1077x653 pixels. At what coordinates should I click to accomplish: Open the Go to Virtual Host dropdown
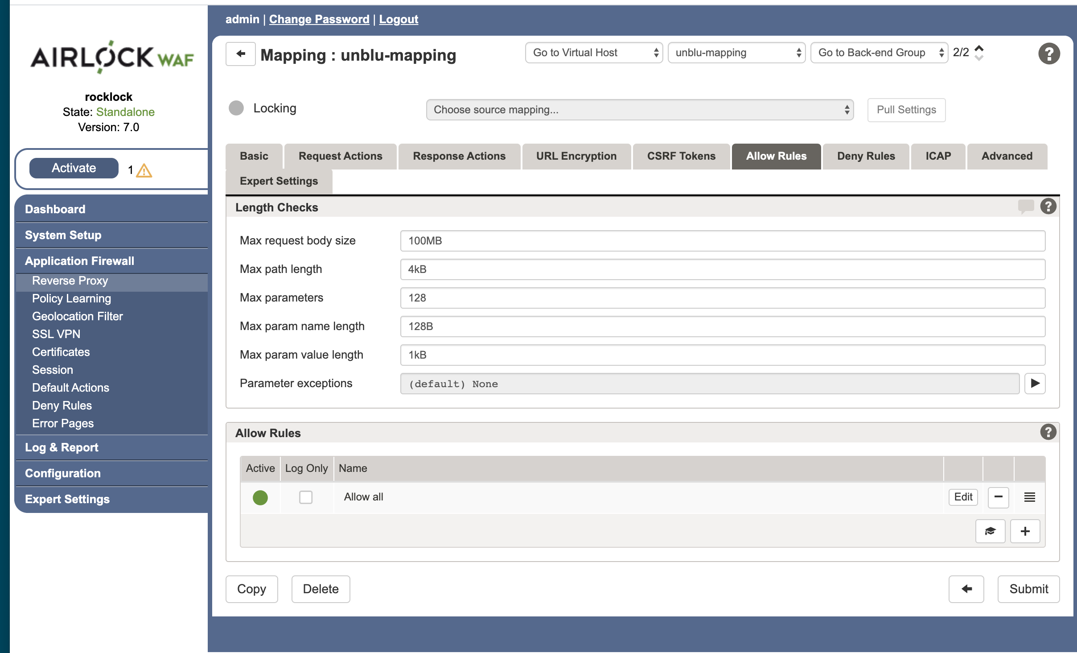[x=593, y=52]
